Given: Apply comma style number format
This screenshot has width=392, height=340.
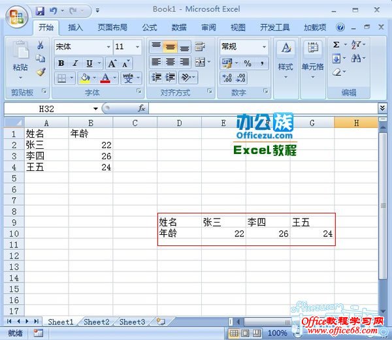Looking at the screenshot, I should pos(262,63).
